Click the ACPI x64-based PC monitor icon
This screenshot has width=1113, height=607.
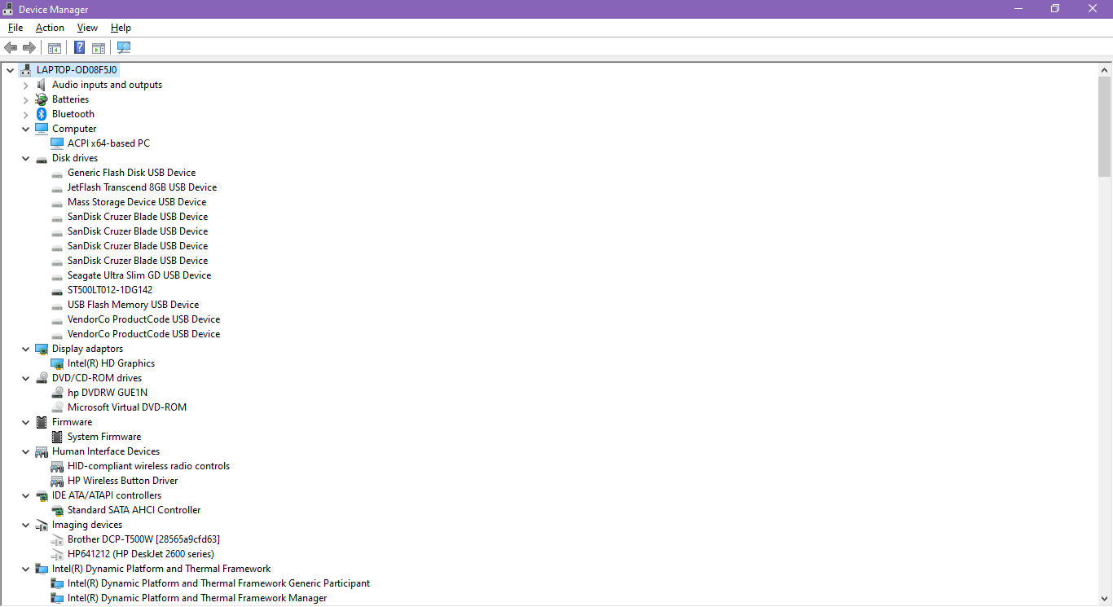(57, 143)
